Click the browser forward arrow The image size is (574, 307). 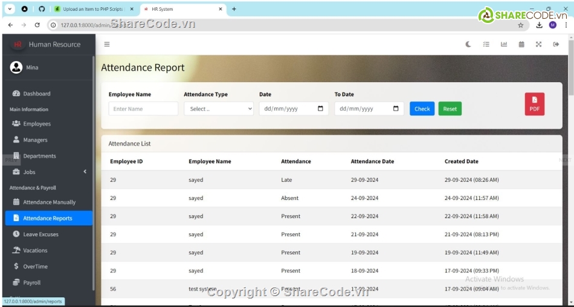pyautogui.click(x=24, y=25)
